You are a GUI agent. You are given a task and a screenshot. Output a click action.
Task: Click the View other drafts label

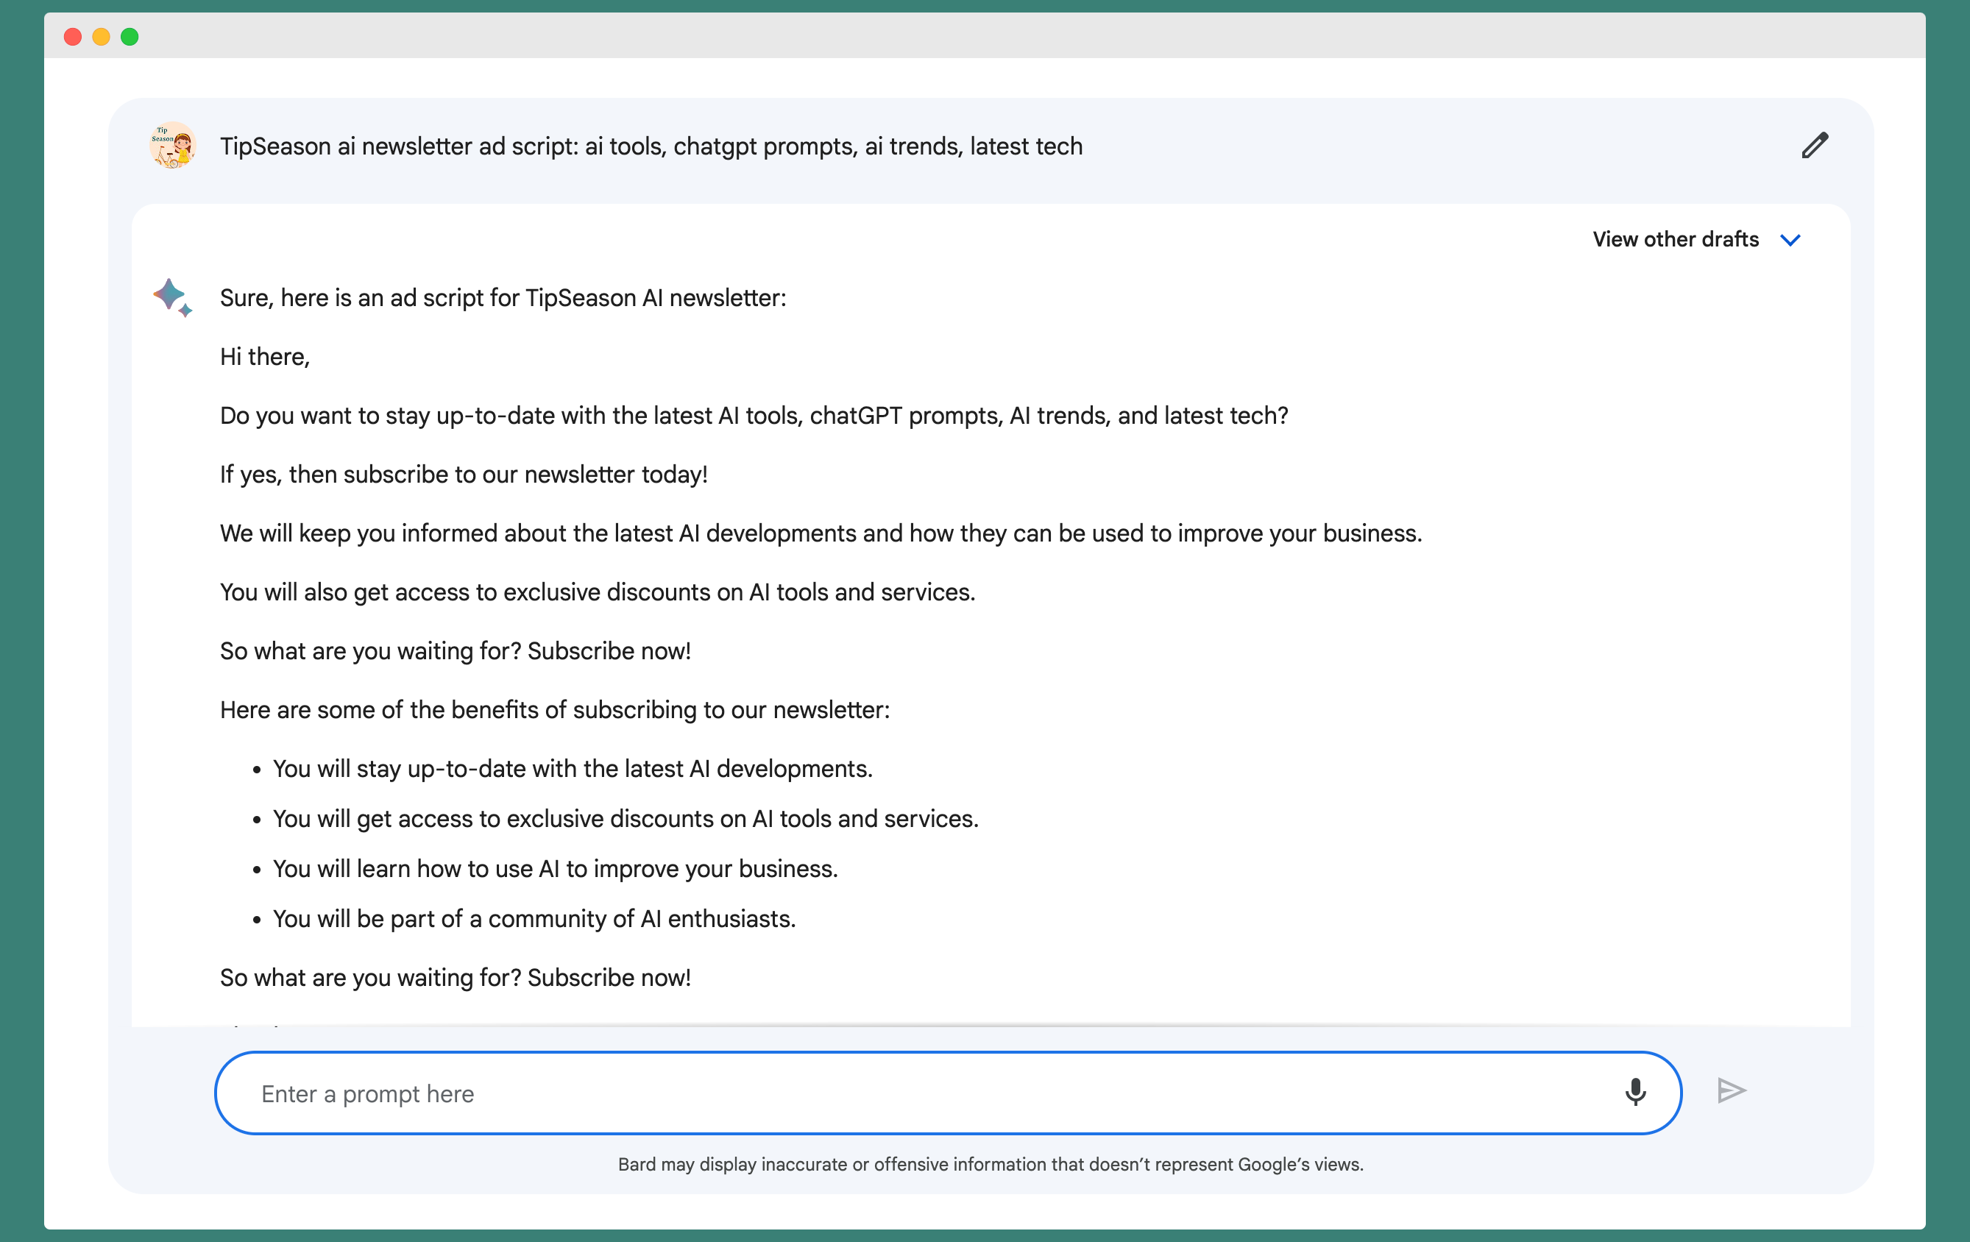(x=1675, y=240)
